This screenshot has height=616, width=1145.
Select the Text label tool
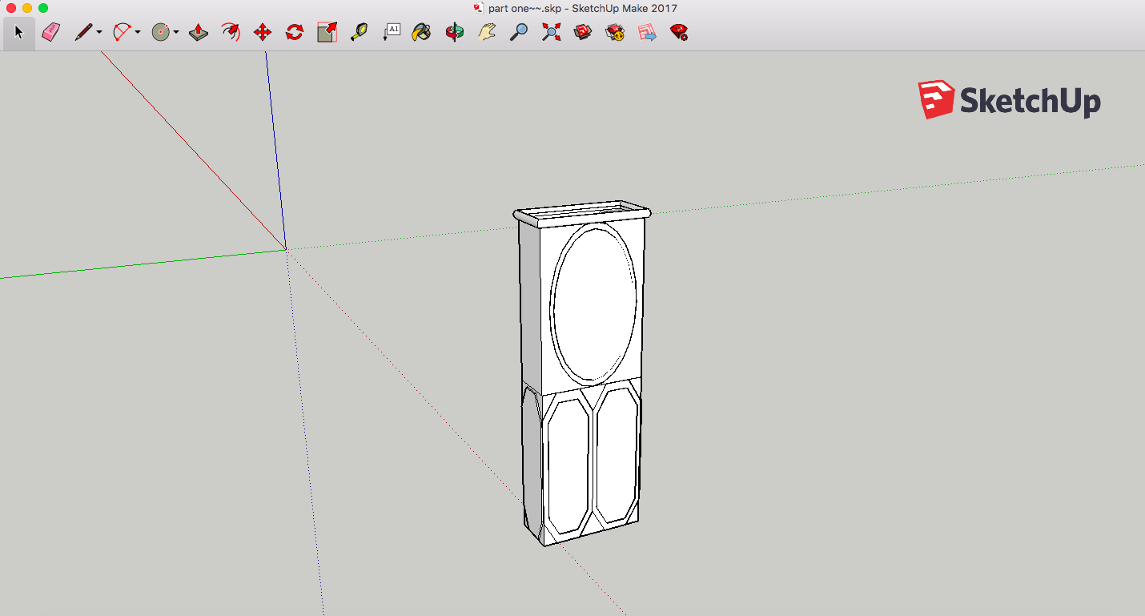(x=391, y=32)
